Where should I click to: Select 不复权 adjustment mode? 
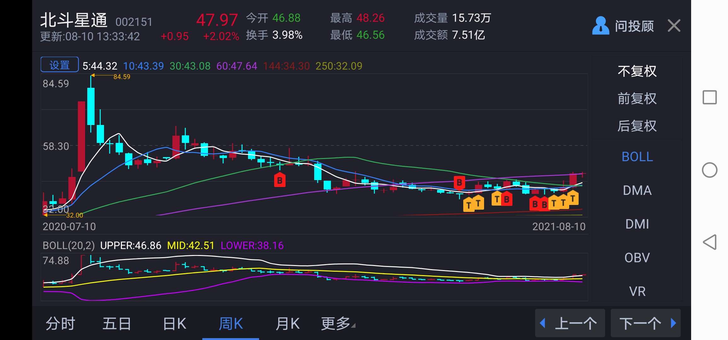pyautogui.click(x=637, y=71)
